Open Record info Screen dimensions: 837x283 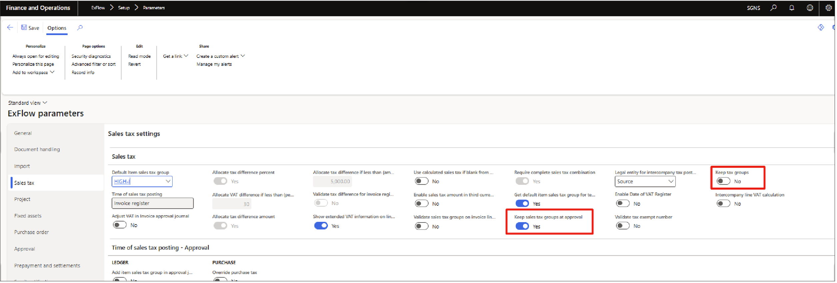(x=83, y=73)
